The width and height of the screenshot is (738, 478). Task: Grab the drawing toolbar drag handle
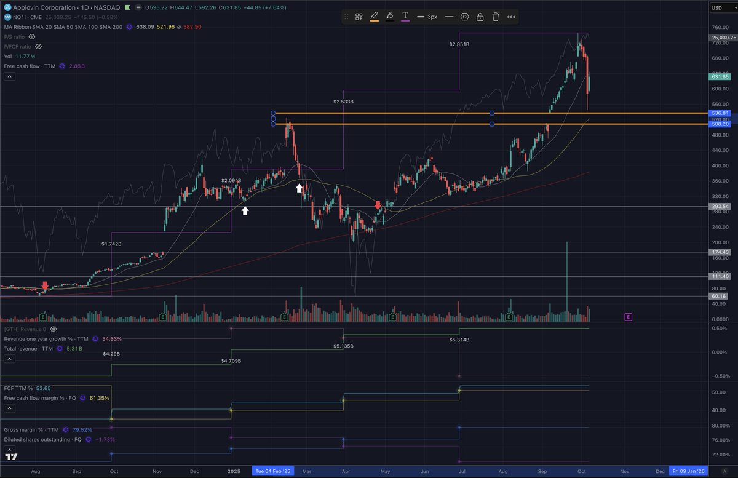[x=347, y=17]
